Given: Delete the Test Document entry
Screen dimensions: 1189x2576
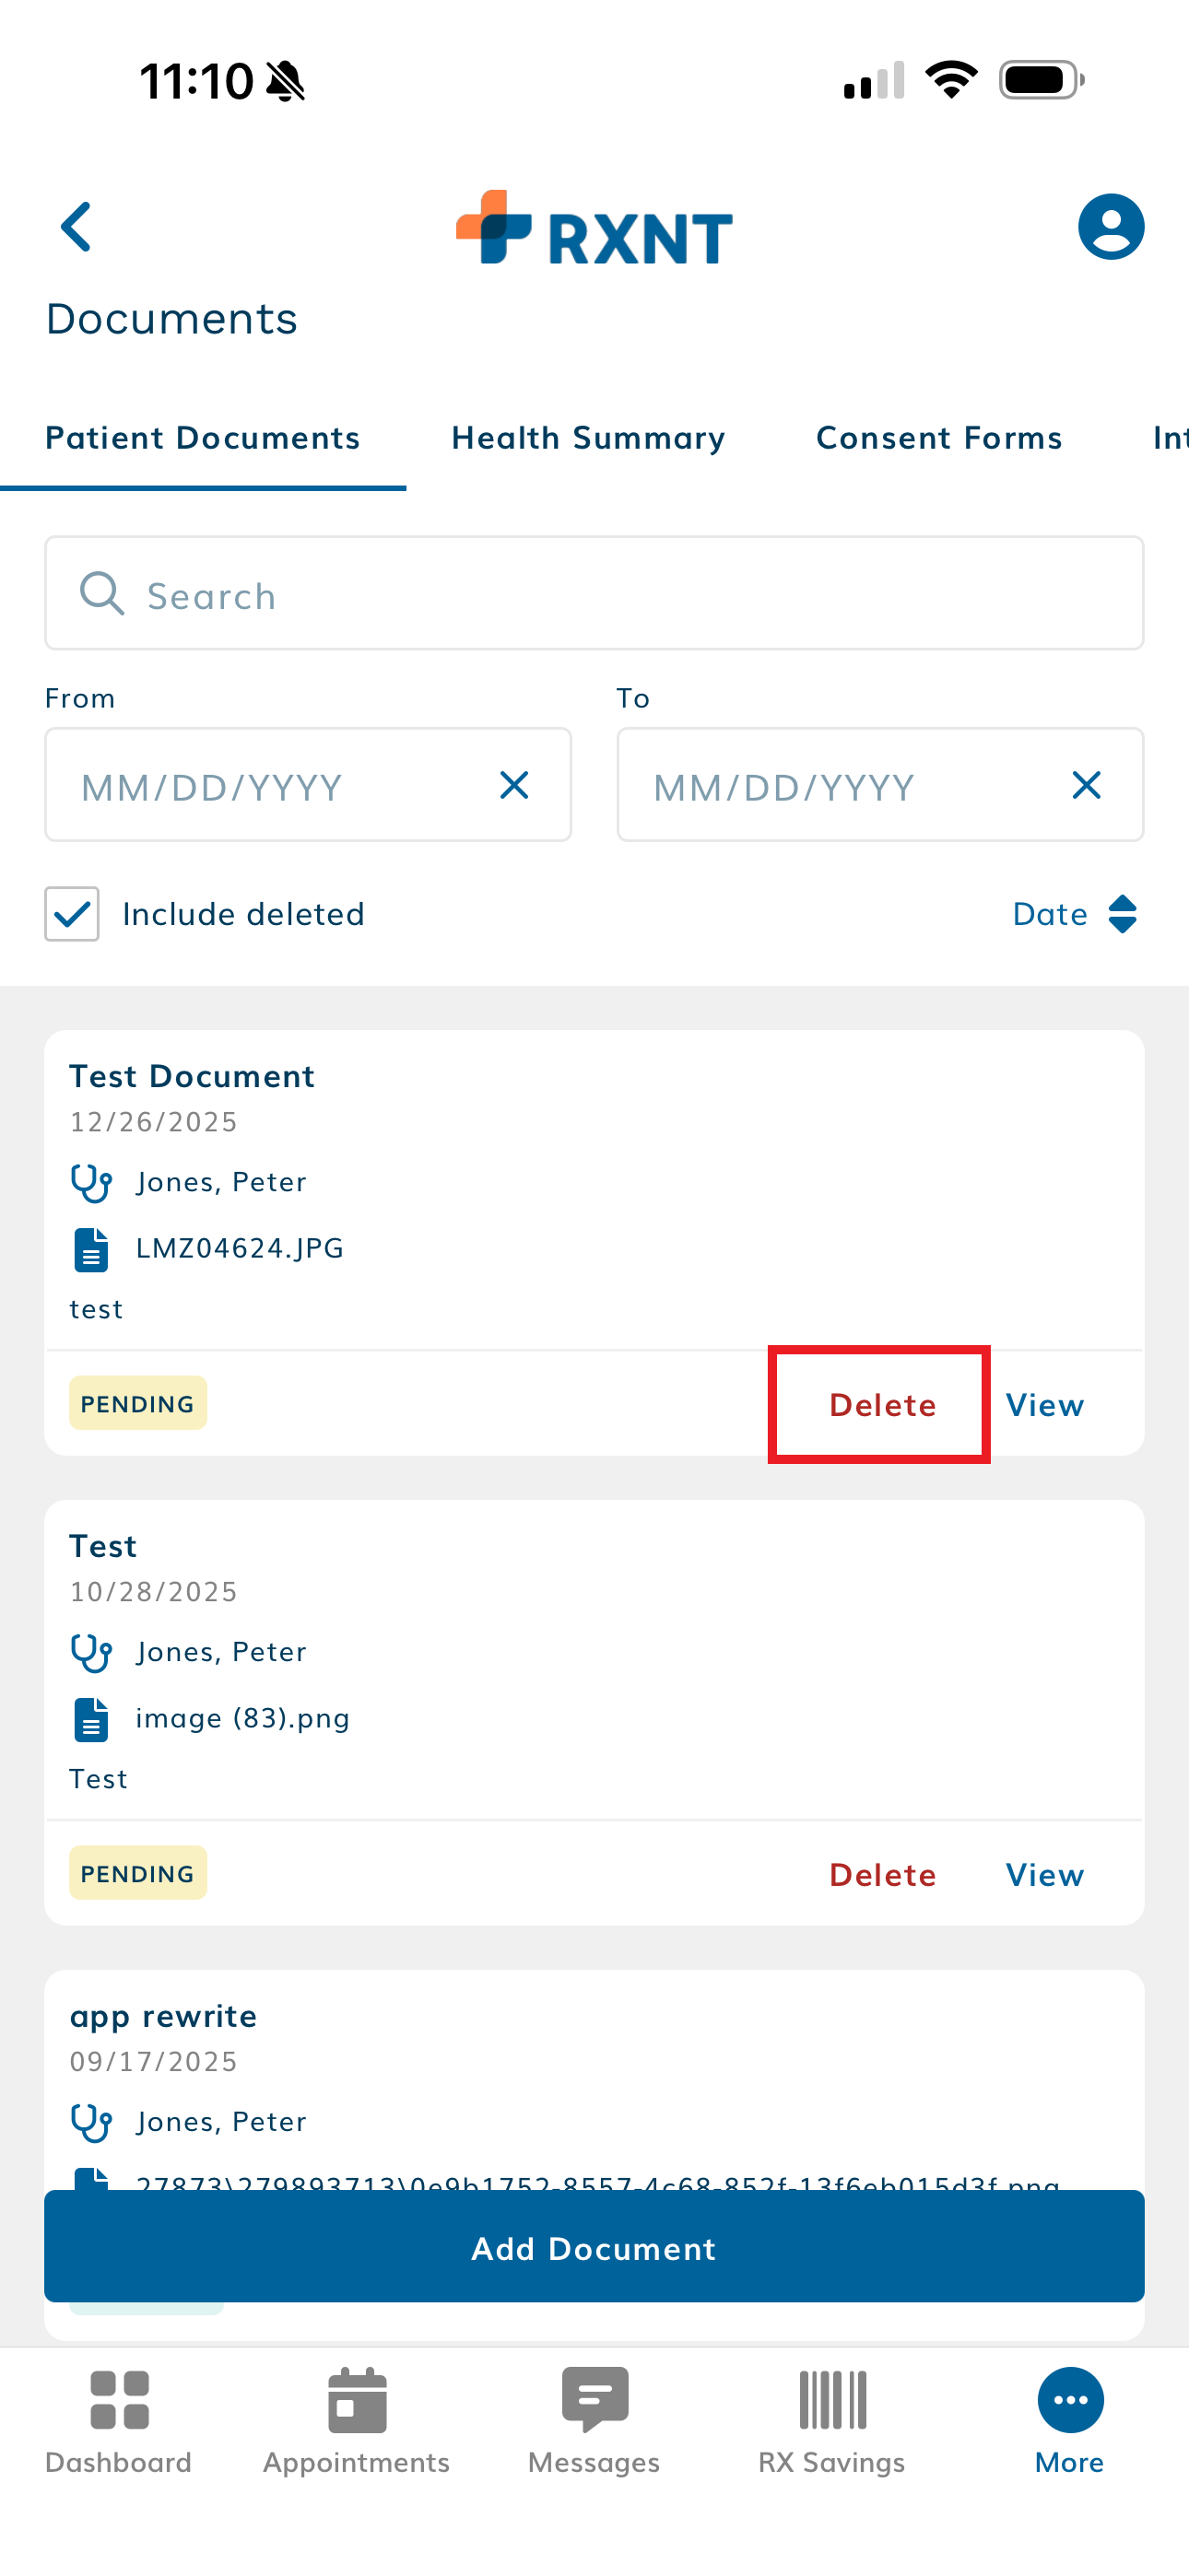Looking at the screenshot, I should (882, 1405).
